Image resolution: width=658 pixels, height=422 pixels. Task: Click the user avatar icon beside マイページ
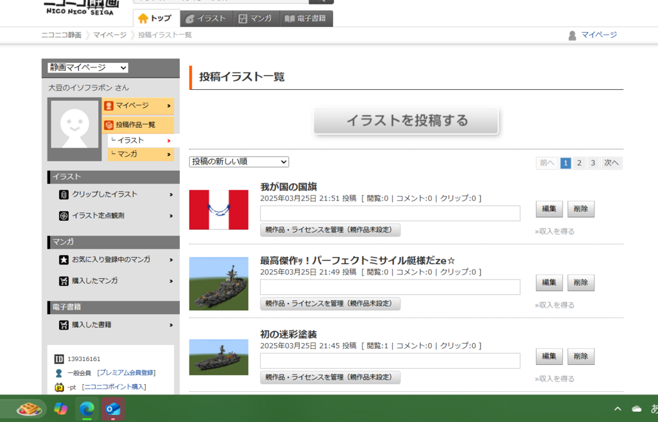pyautogui.click(x=572, y=35)
